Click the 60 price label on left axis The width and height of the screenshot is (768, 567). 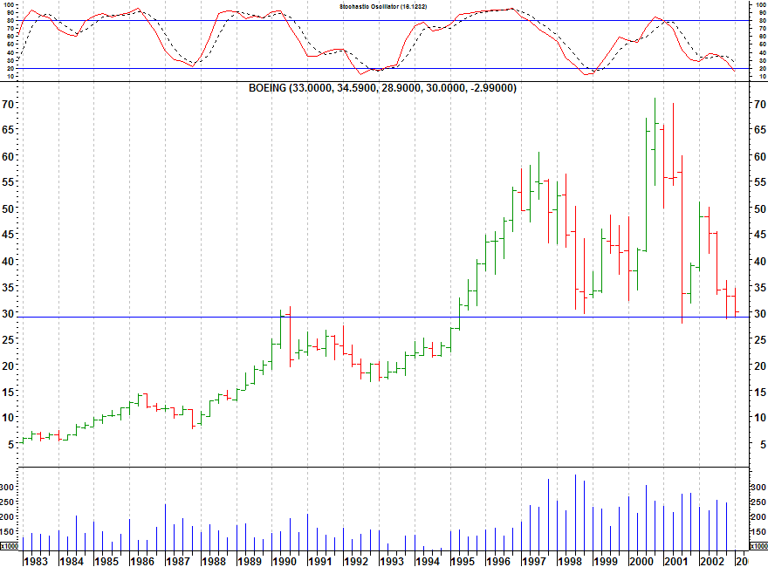(x=7, y=157)
